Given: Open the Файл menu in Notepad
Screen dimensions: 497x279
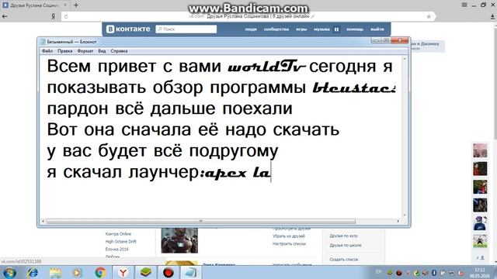Looking at the screenshot, I should click(x=47, y=51).
